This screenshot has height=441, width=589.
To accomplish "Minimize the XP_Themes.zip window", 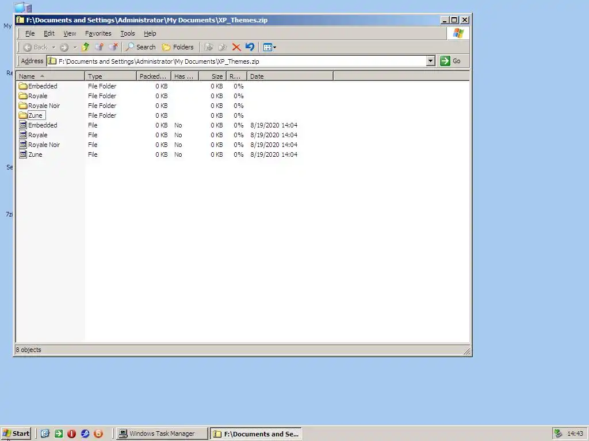I will (x=445, y=20).
